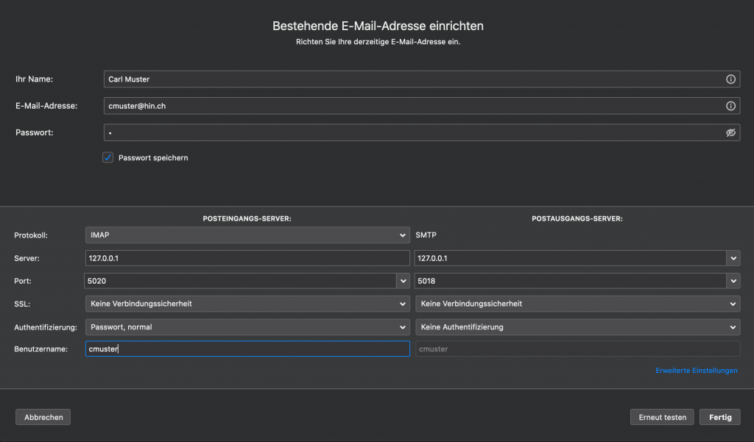Open the Erweiterte Einstellungen link
Image resolution: width=754 pixels, height=442 pixels.
click(697, 371)
